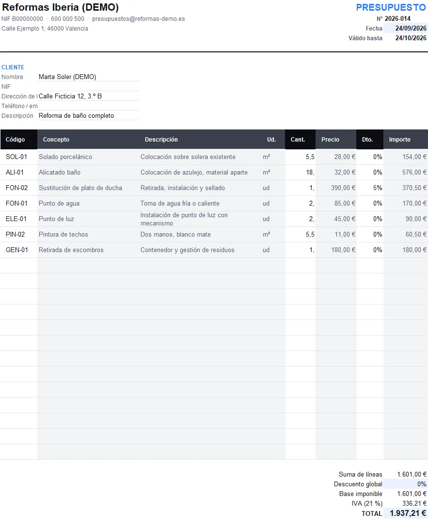This screenshot has height=528, width=428.
Task: Click the blue CLIENTE section heading
Action: click(13, 67)
